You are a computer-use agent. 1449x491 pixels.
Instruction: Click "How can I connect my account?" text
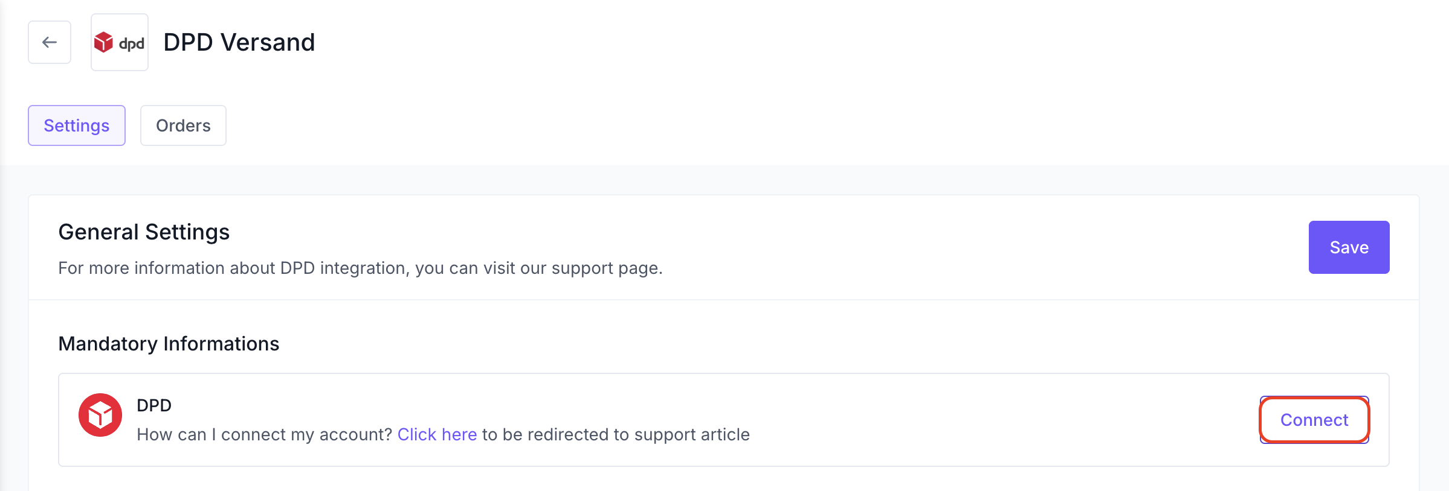265,434
